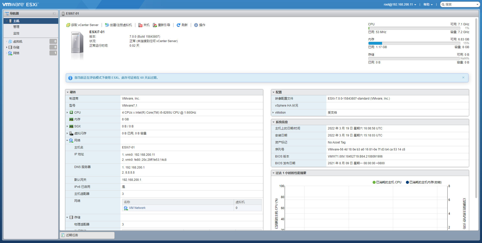The height and width of the screenshot is (243, 482).
Task: Click the 内存 usage bar
Action: coord(414,43)
